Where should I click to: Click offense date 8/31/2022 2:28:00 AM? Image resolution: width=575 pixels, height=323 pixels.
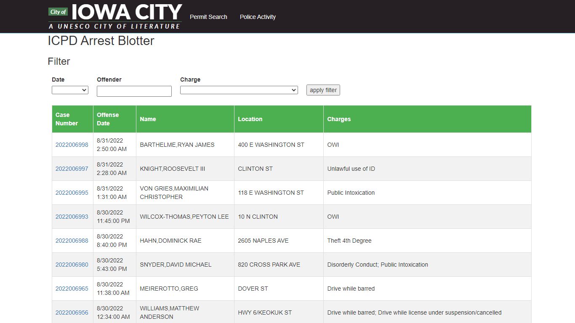tap(112, 169)
